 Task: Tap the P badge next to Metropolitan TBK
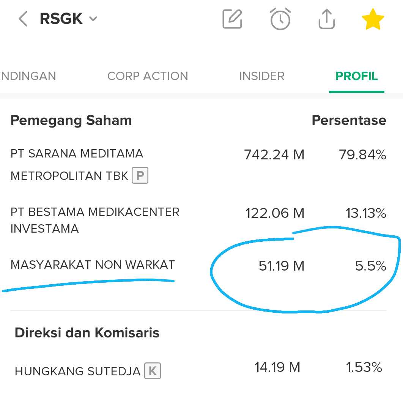[140, 176]
